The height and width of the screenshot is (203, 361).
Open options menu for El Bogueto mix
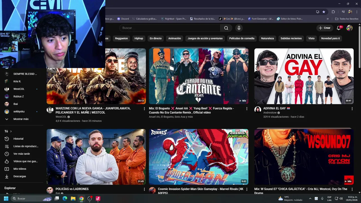coord(247,109)
